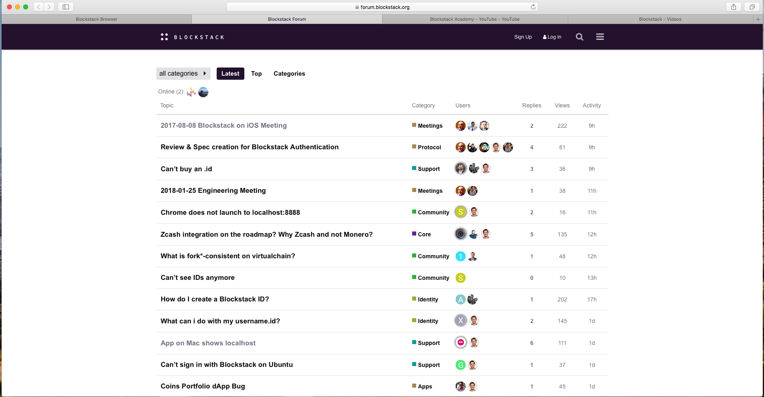This screenshot has height=397, width=764.
Task: Click first avatar on iOS Meeting row
Action: [461, 126]
